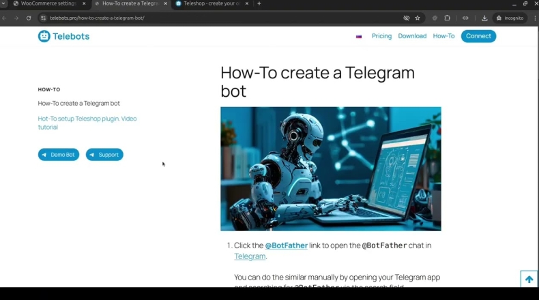Screen dimensions: 539x300
Task: Go forward in browser history
Action: 16,18
